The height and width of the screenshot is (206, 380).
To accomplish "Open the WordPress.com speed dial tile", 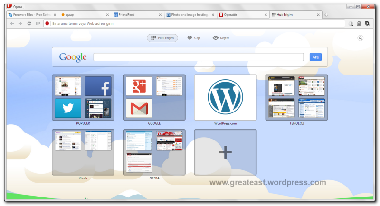I will (x=225, y=97).
